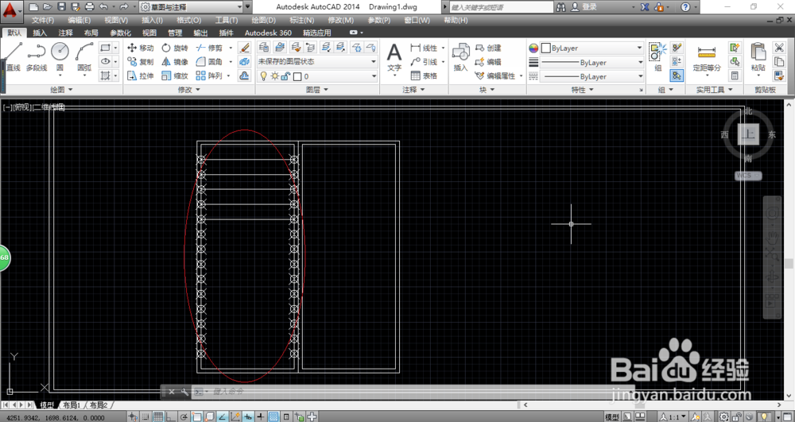Switch to the 布局1 layout tab
The width and height of the screenshot is (795, 422).
point(72,405)
